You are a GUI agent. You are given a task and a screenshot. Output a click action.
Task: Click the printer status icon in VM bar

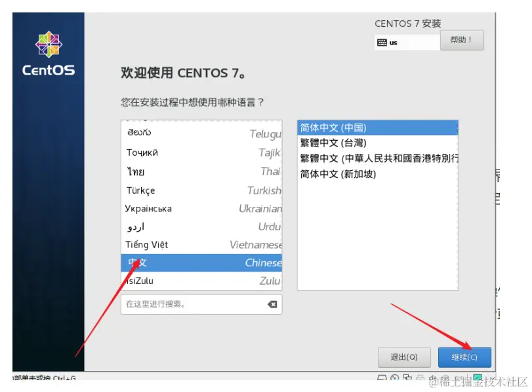point(420,378)
